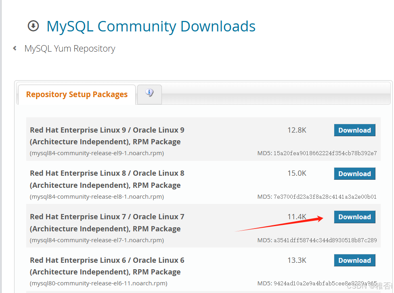Download the Enterprise Linux 6 RPM package
Image resolution: width=394 pixels, height=293 pixels.
(x=354, y=260)
